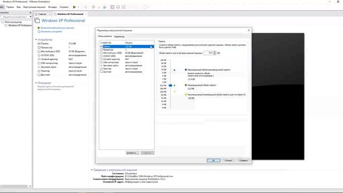
Task: Collapse the Устройства section
Action: tap(36, 40)
